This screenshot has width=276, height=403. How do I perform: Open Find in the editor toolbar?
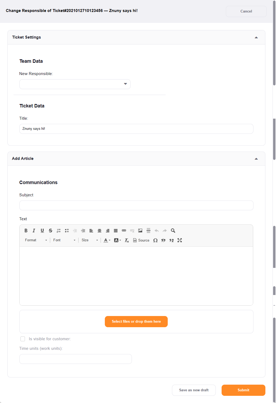click(173, 231)
